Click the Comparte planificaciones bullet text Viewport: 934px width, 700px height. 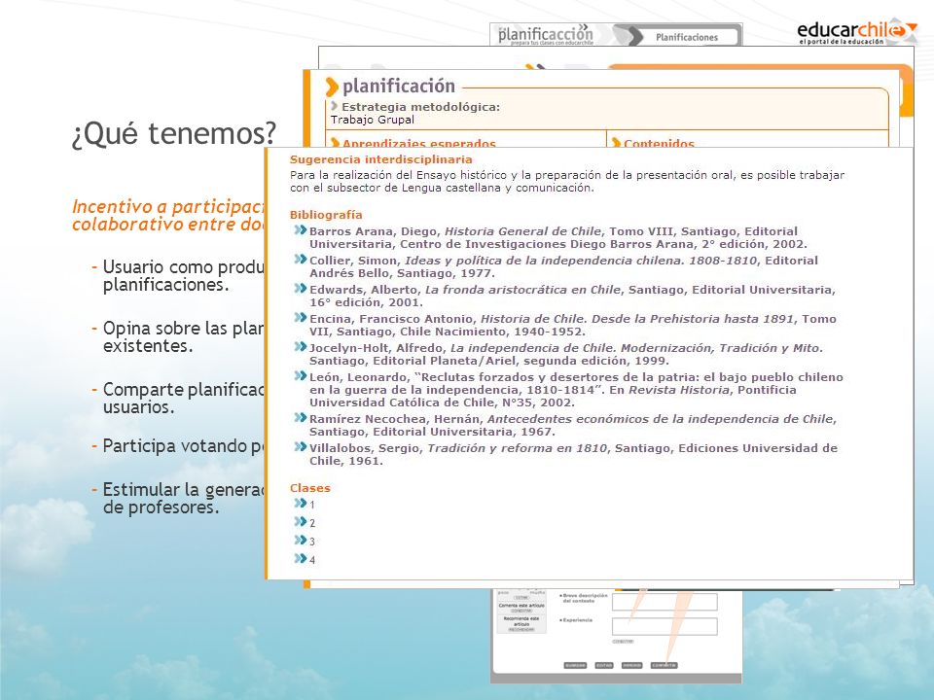pyautogui.click(x=184, y=399)
